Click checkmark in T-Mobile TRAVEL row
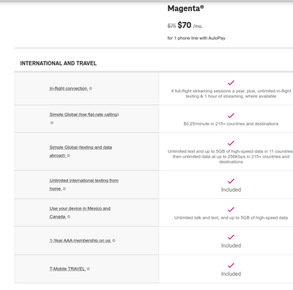This screenshot has height=290, width=293. (231, 265)
